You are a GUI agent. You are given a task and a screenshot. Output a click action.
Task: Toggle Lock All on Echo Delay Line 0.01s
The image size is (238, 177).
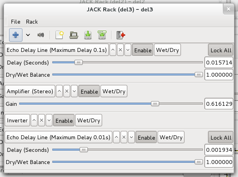[221, 137]
